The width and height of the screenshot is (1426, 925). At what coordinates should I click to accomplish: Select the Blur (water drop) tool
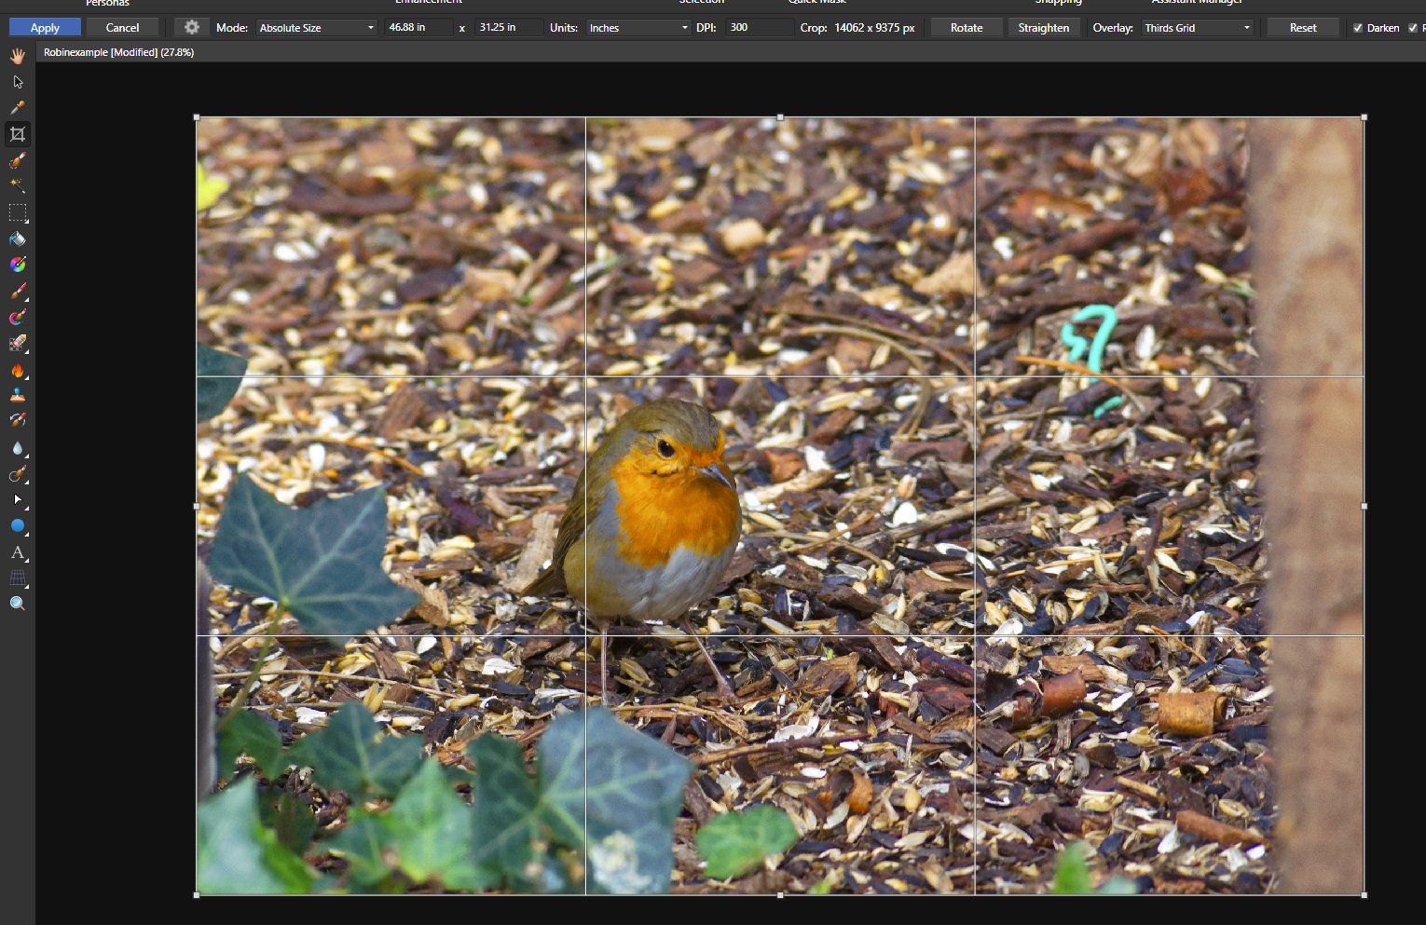[17, 448]
